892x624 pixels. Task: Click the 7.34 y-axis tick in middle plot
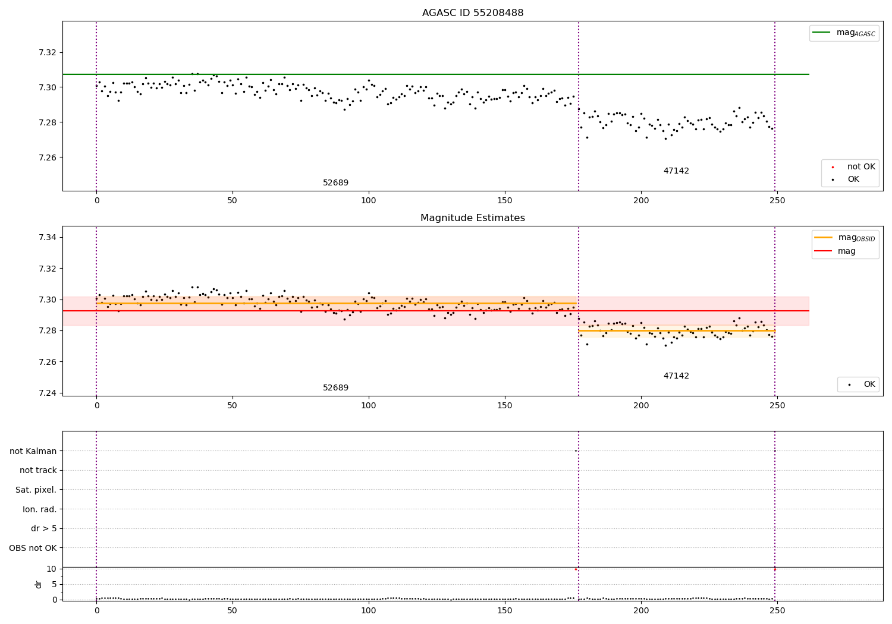click(x=48, y=237)
